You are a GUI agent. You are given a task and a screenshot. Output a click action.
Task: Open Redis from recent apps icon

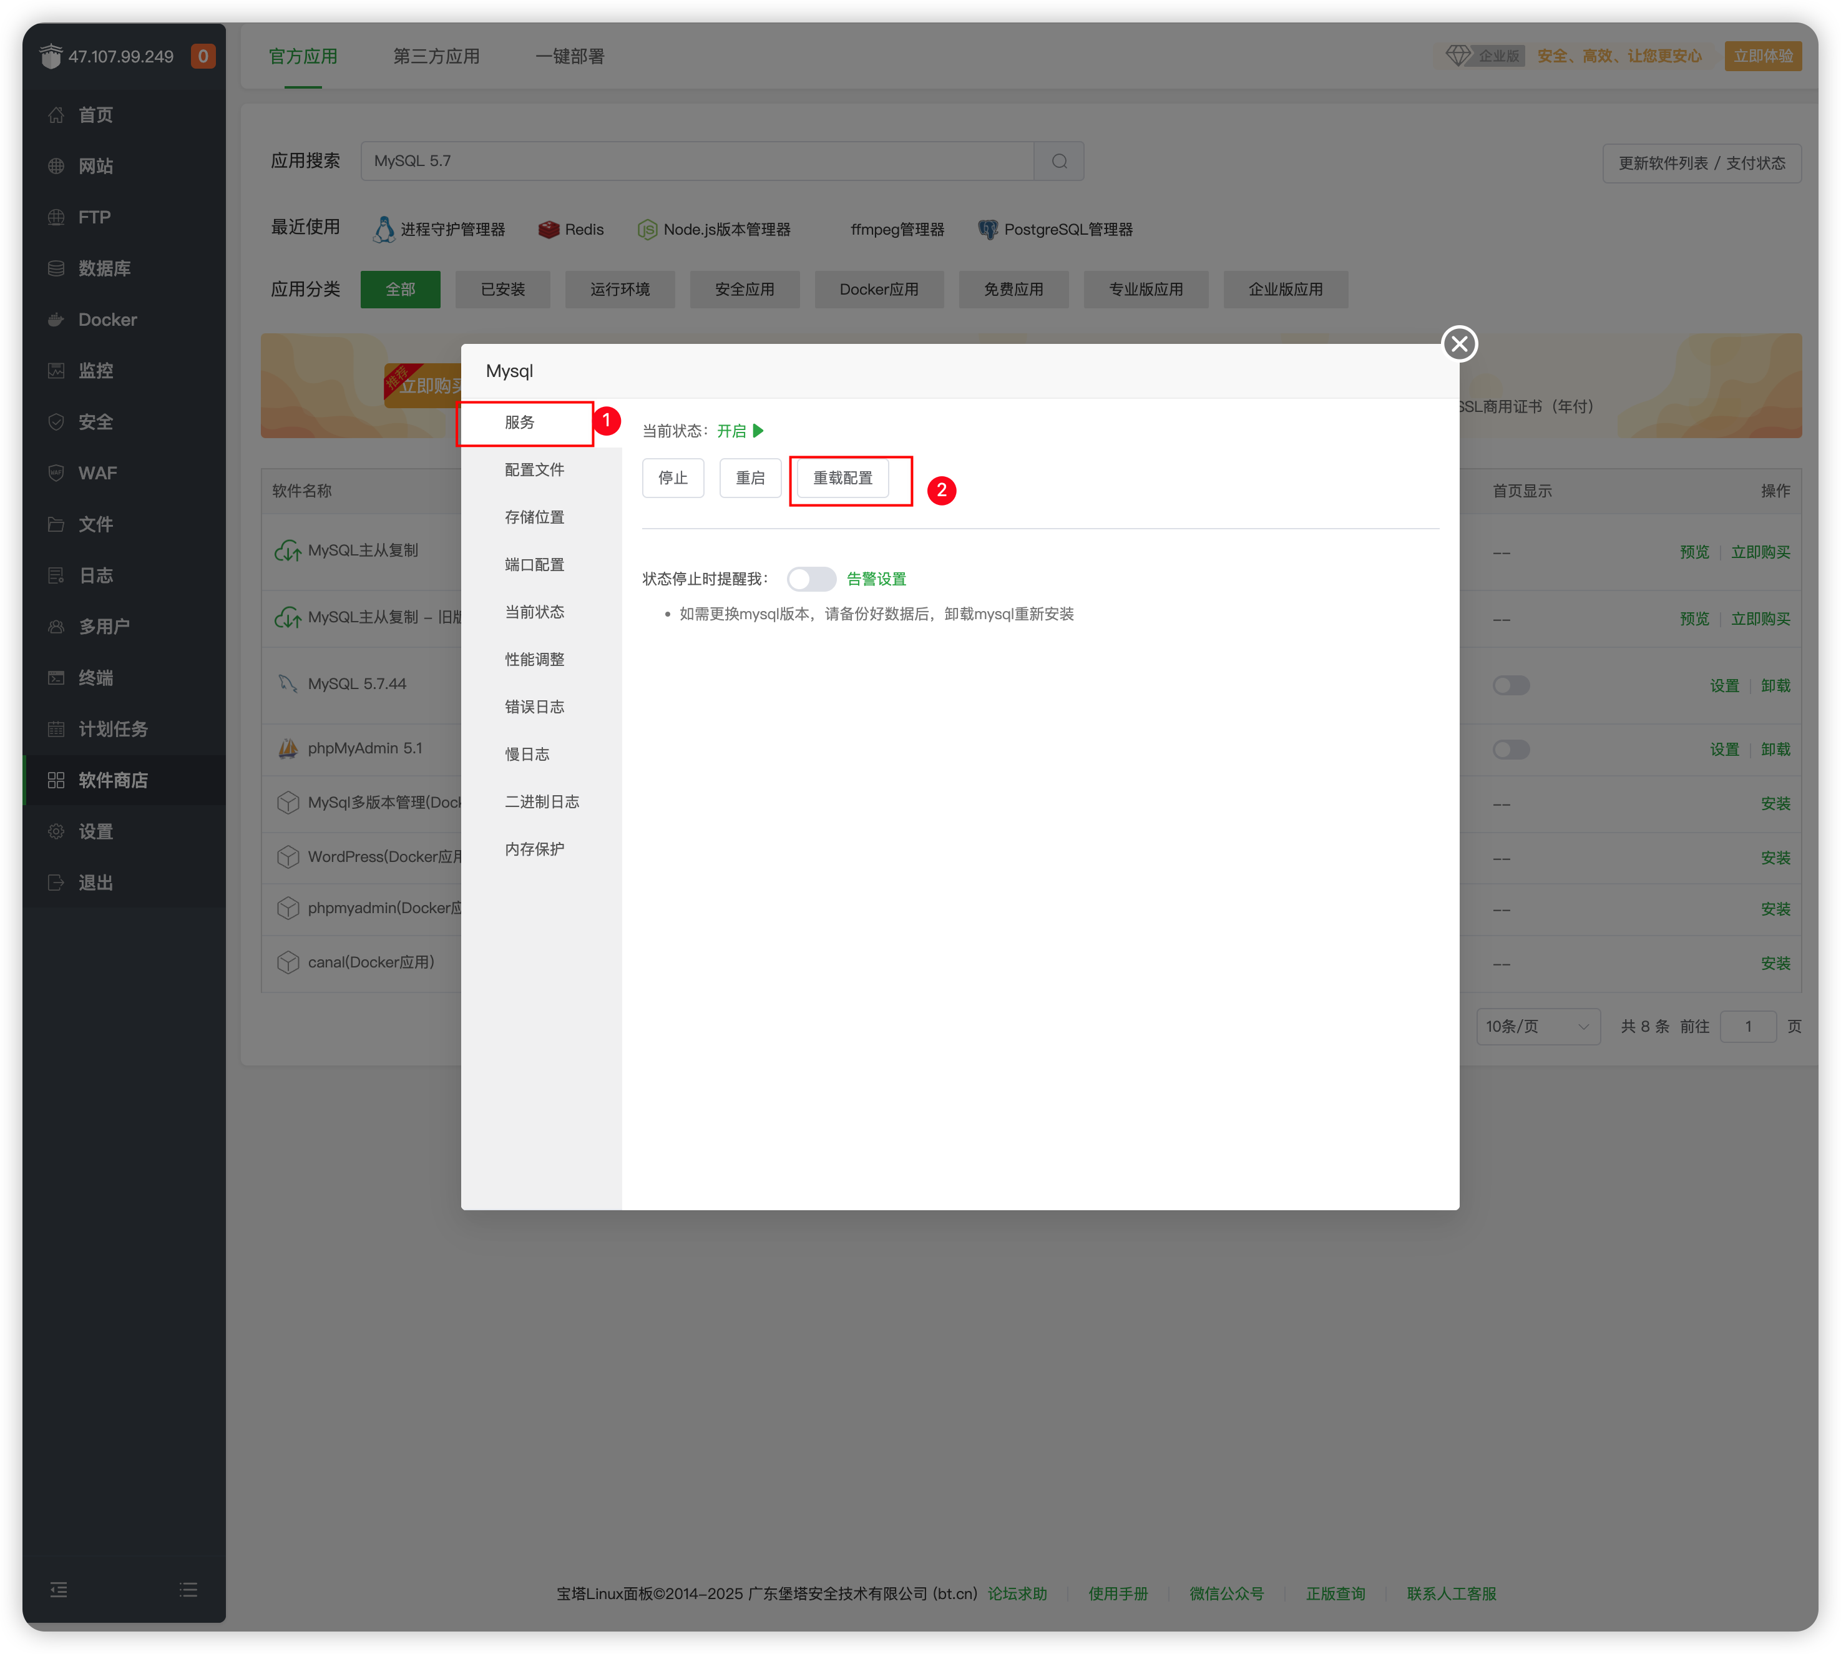point(549,229)
